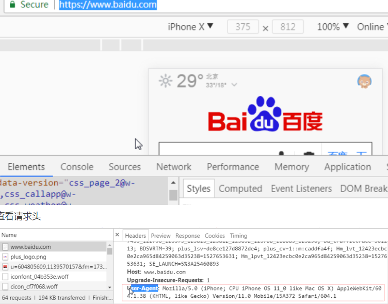Viewport: 388px width, 304px height.
Task: Edit the 812 height field
Action: coord(288,27)
